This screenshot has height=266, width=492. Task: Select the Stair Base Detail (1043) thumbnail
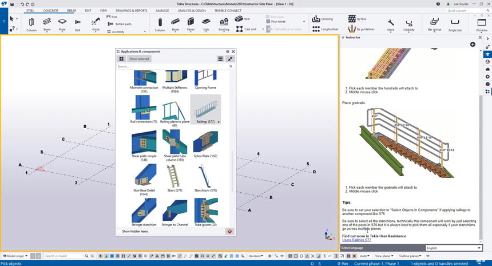click(x=144, y=180)
